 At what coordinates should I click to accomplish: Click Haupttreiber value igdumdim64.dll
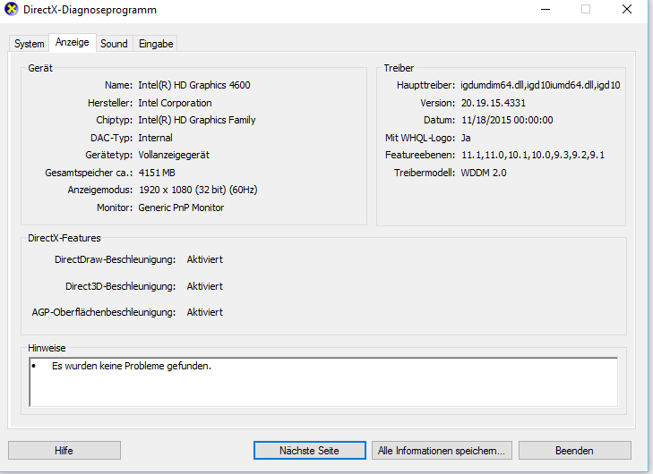pos(540,85)
